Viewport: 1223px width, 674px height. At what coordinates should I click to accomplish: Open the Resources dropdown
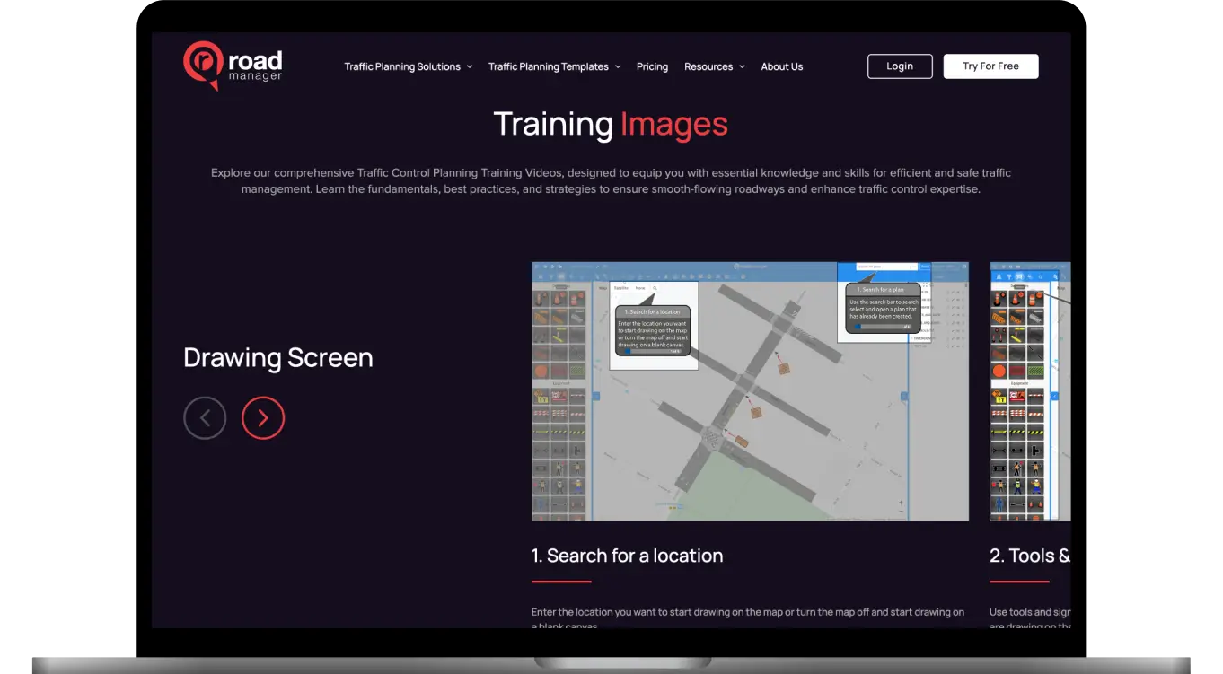pyautogui.click(x=714, y=66)
